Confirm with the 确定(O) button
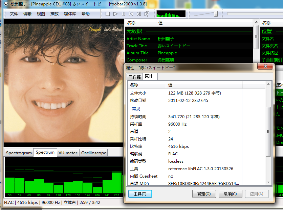The image size is (283, 210). tap(204, 194)
